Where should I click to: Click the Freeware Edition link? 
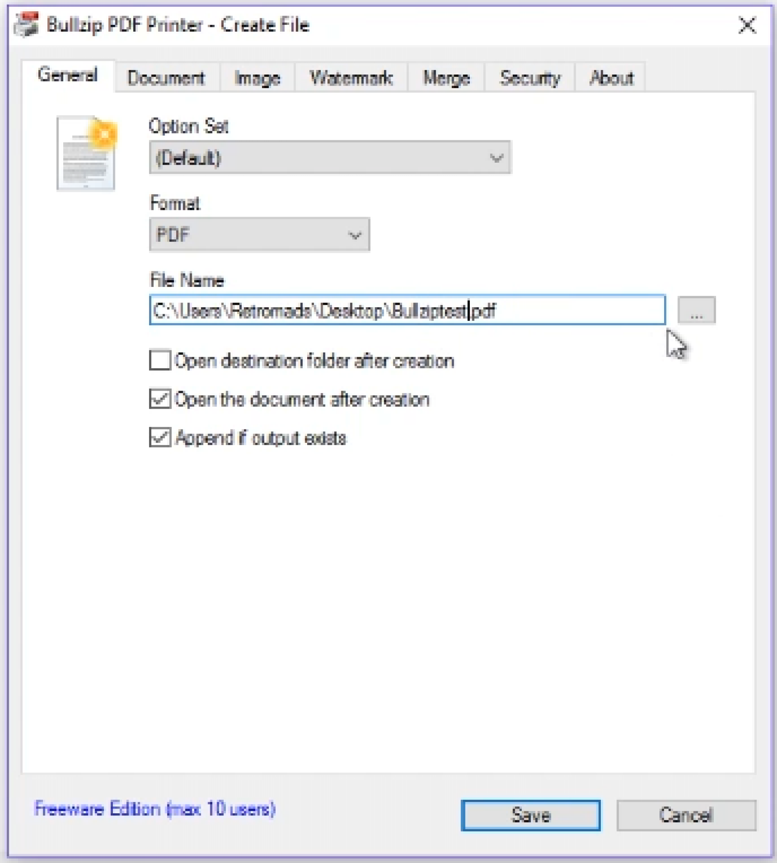(x=155, y=809)
